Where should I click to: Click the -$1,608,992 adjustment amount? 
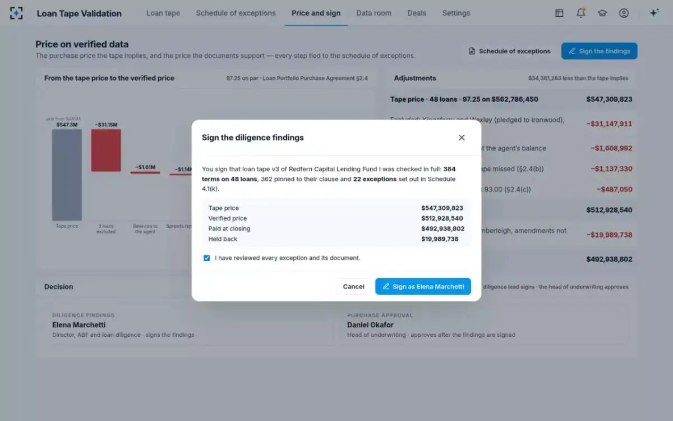[x=611, y=148]
